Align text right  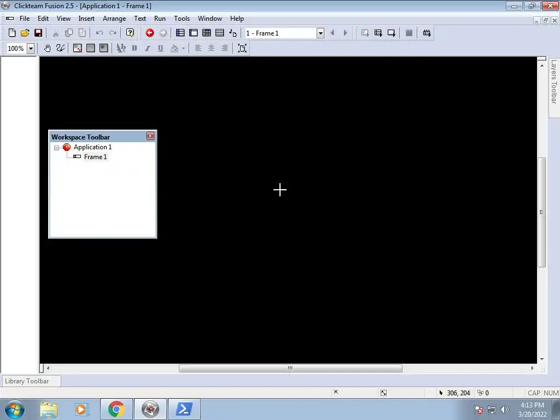tap(224, 48)
